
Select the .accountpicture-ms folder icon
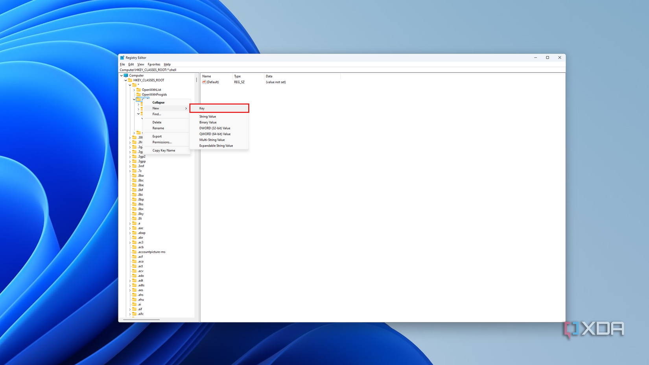click(135, 252)
